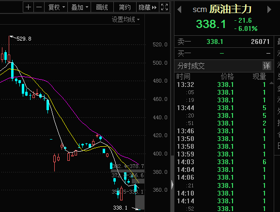
Task: Go to next contract with right arrow
Action: (x=269, y=9)
